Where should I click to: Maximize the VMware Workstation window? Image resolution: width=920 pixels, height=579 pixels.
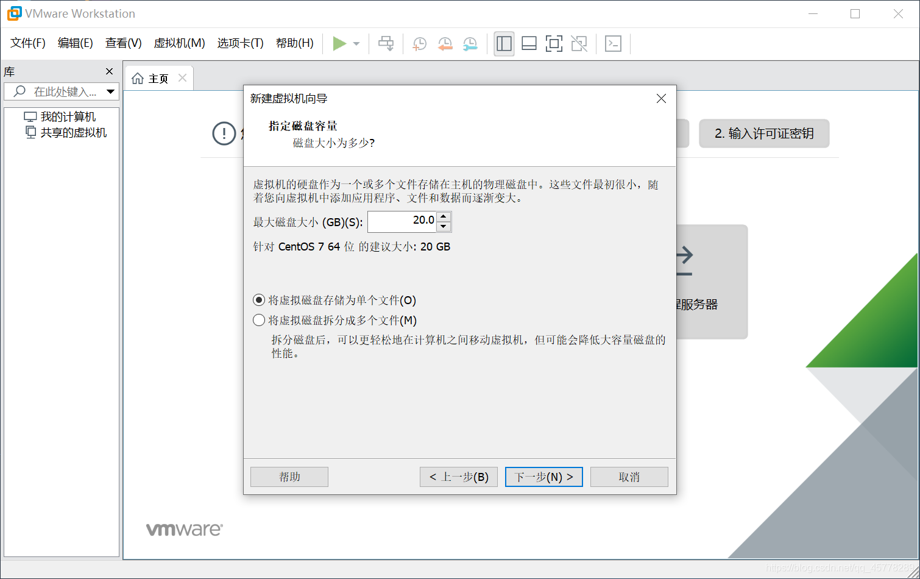(855, 13)
